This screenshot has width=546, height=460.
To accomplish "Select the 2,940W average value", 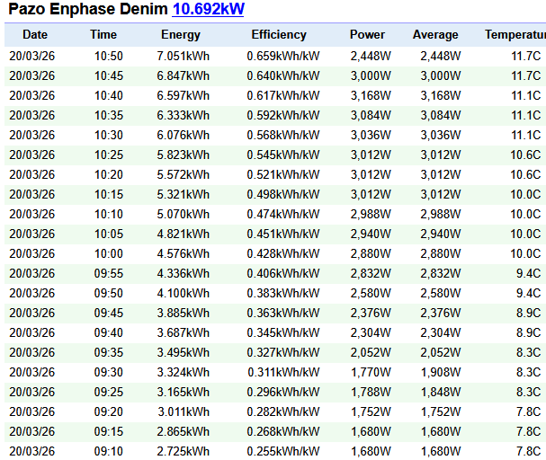I will click(x=441, y=234).
